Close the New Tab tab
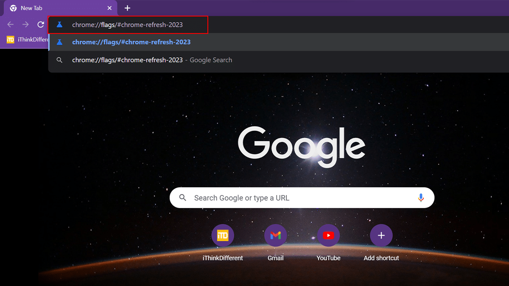This screenshot has height=286, width=509. (x=109, y=8)
